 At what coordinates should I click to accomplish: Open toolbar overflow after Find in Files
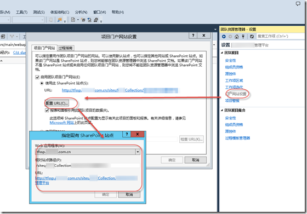65,21
